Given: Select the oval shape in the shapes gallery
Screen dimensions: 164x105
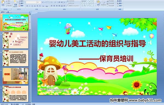Looking at the screenshot, I should tap(93, 1).
